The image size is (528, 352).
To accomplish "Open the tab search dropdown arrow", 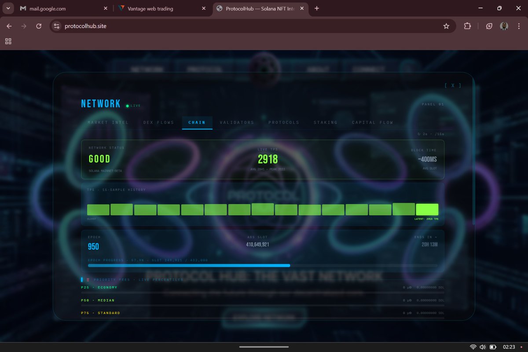I will 8,8.
